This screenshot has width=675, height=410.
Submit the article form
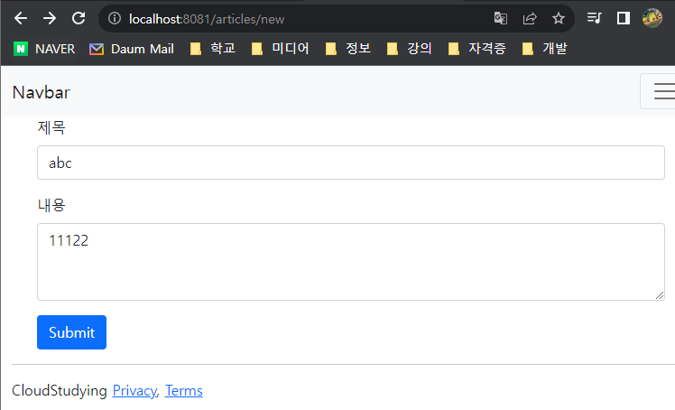click(71, 332)
